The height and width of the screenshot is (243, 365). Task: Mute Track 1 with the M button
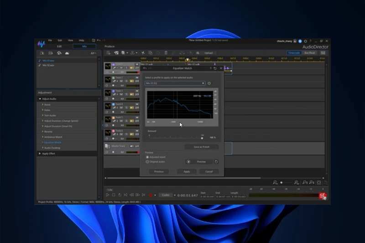click(x=121, y=68)
